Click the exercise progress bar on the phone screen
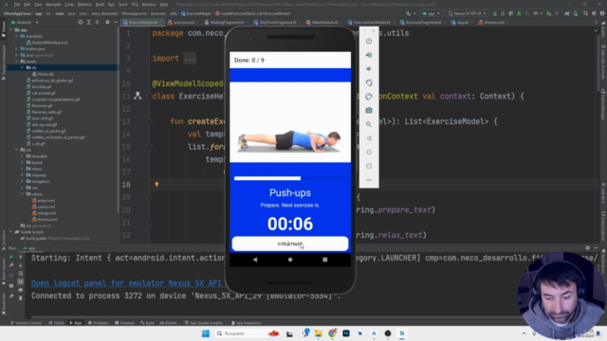 (289, 178)
